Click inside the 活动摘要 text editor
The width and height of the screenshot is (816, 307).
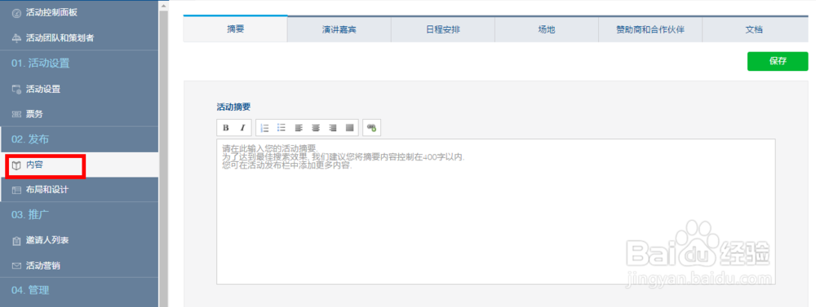[496, 212]
